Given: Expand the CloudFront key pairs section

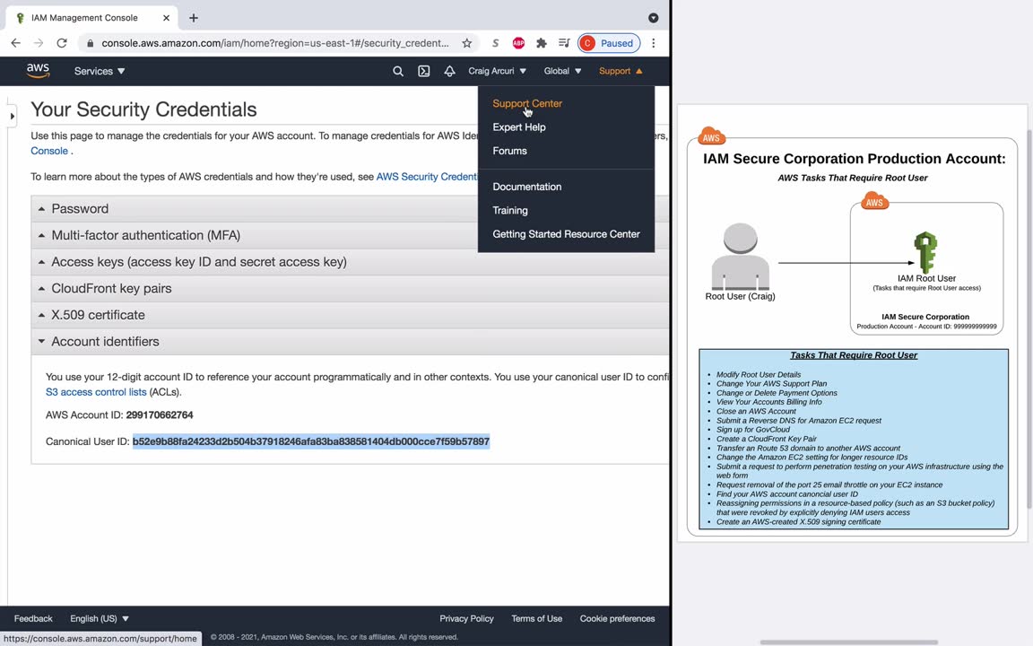Looking at the screenshot, I should click(350, 288).
